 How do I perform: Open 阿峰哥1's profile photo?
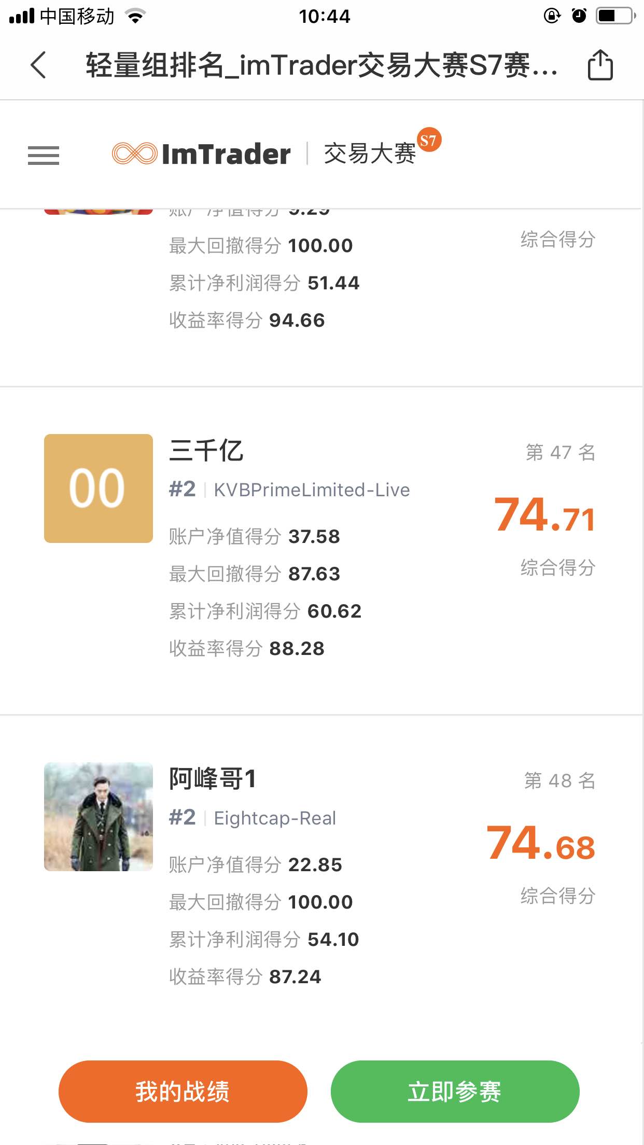99,816
